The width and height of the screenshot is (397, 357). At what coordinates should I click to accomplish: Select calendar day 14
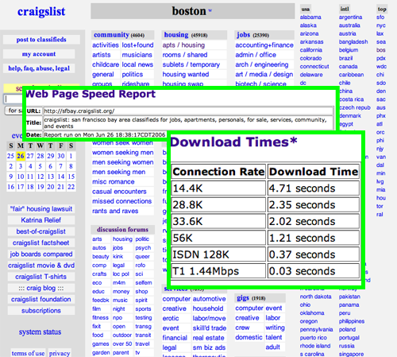61,177
